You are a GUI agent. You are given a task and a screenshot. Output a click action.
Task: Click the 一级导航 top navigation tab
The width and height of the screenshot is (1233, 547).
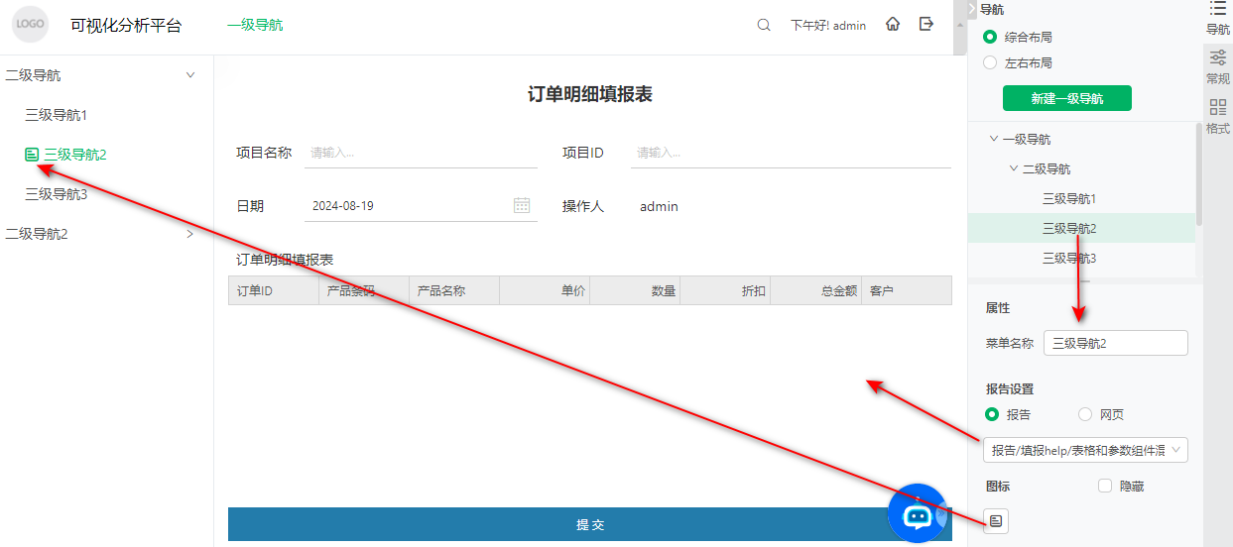(x=255, y=26)
